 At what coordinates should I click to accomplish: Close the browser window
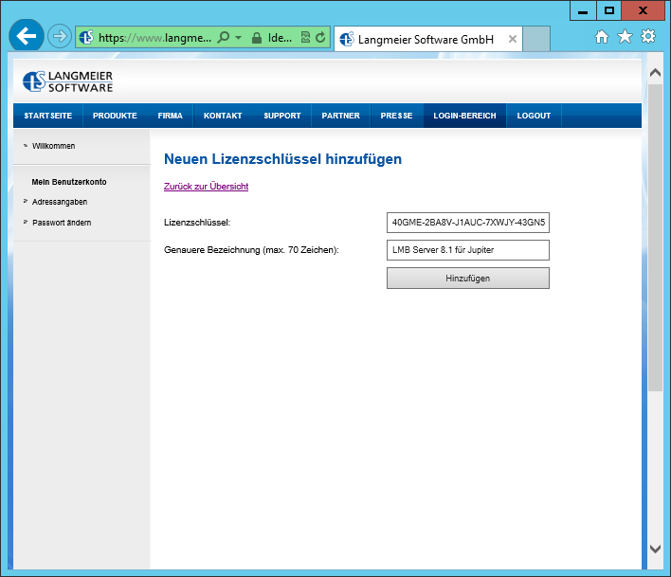pos(643,10)
